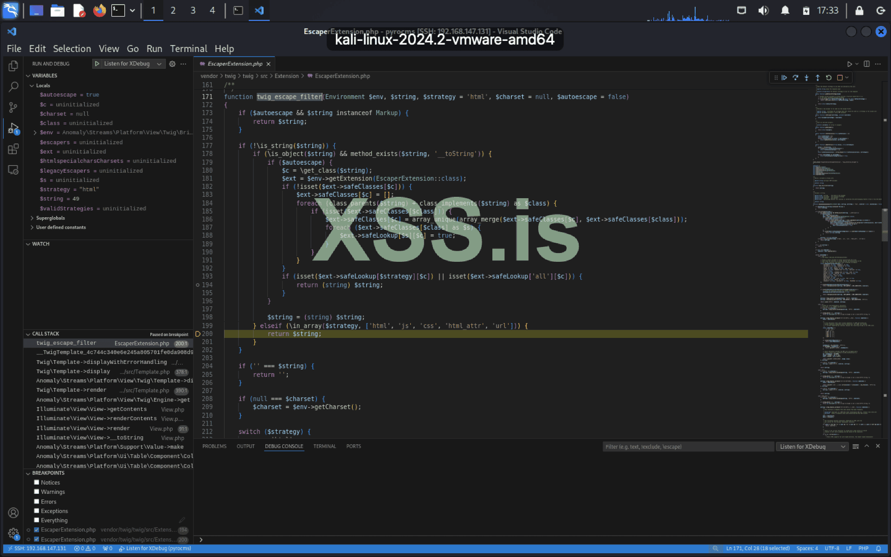891x557 pixels.
Task: Open the Terminal menu
Action: click(x=188, y=49)
